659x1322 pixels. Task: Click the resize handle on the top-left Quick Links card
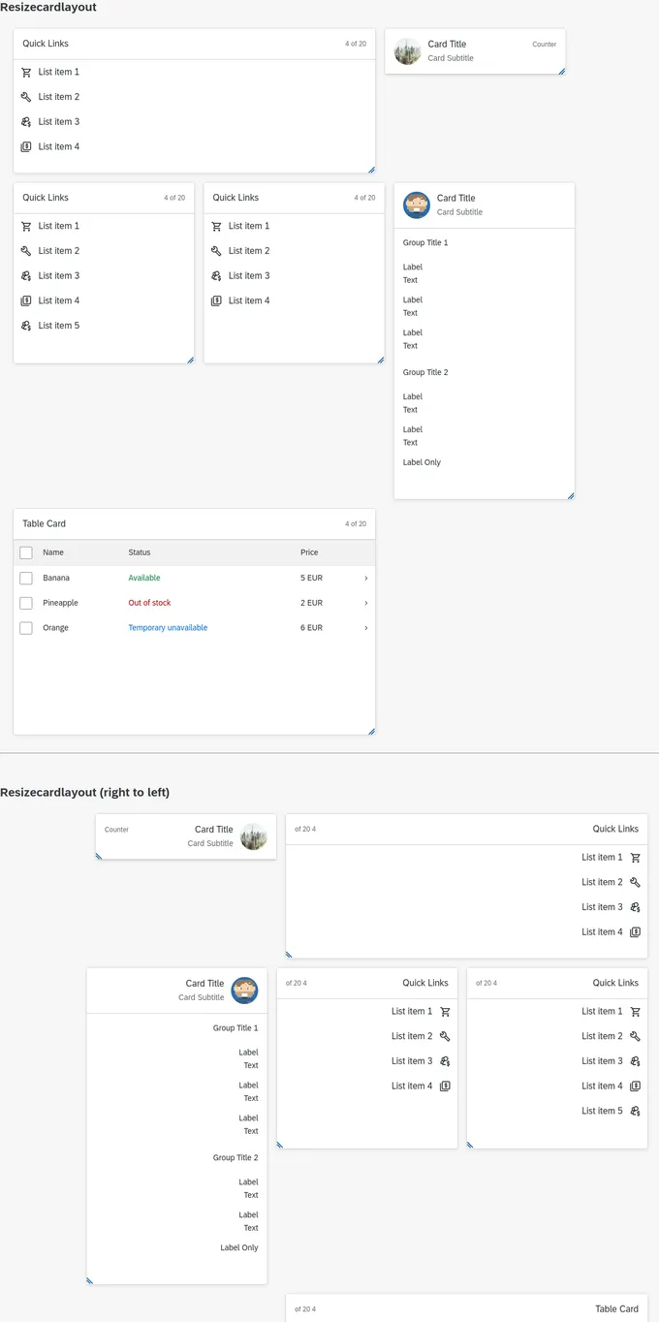[371, 170]
